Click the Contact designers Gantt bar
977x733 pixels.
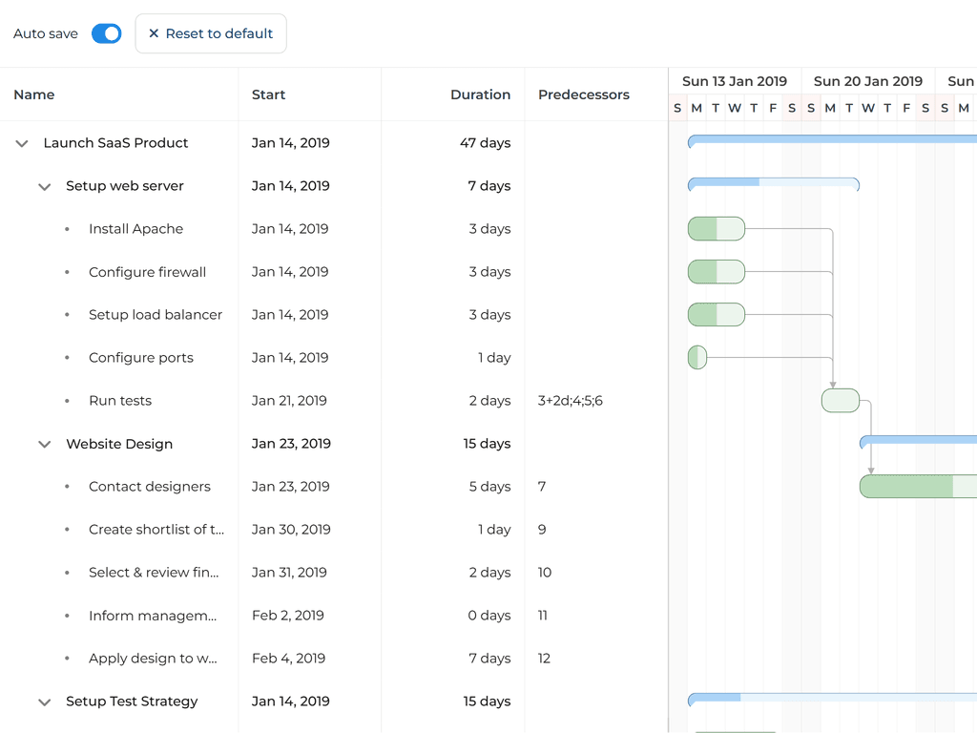(x=916, y=487)
